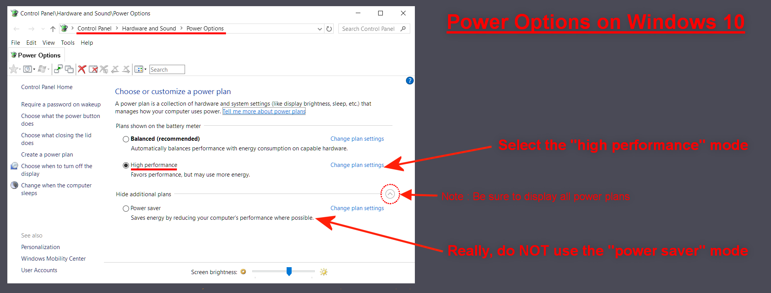Expand the chevron after Control Panel breadcrumb
The width and height of the screenshot is (771, 293).
[117, 28]
